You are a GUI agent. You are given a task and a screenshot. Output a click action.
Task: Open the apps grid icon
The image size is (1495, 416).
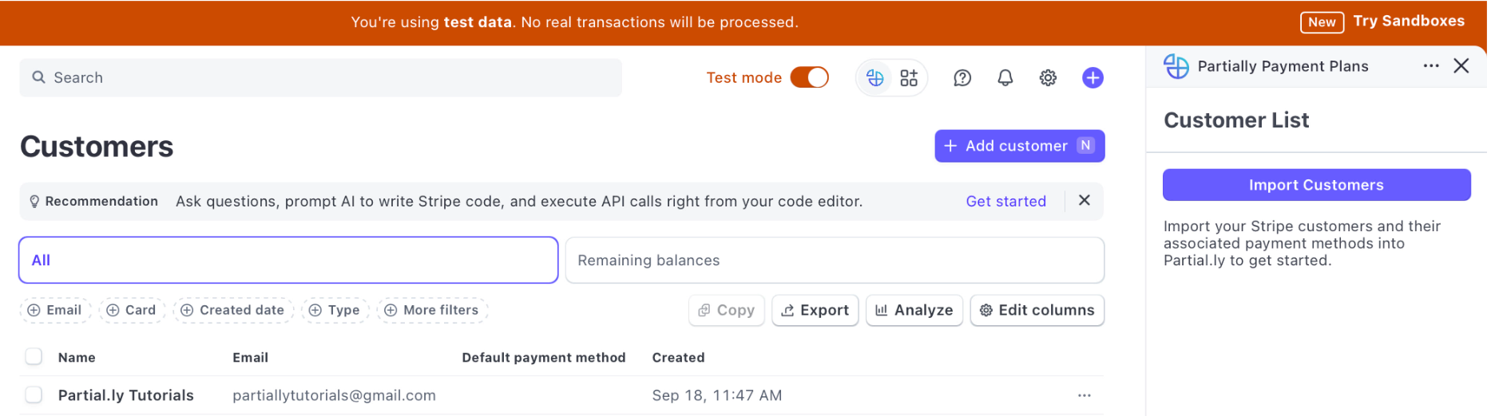[909, 78]
